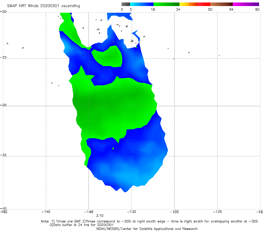Click the latitude label '-25'

(3, 57)
